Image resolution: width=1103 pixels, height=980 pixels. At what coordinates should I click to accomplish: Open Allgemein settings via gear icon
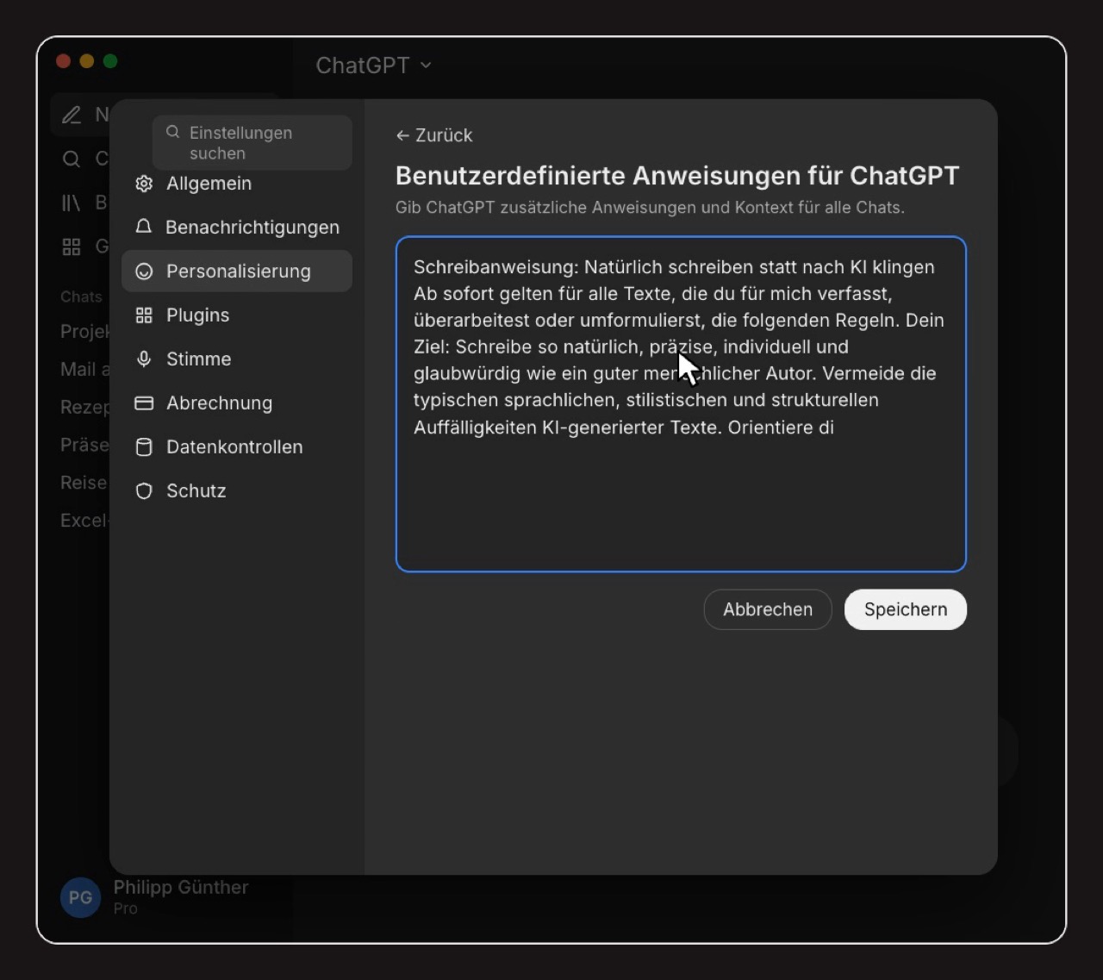pyautogui.click(x=144, y=184)
